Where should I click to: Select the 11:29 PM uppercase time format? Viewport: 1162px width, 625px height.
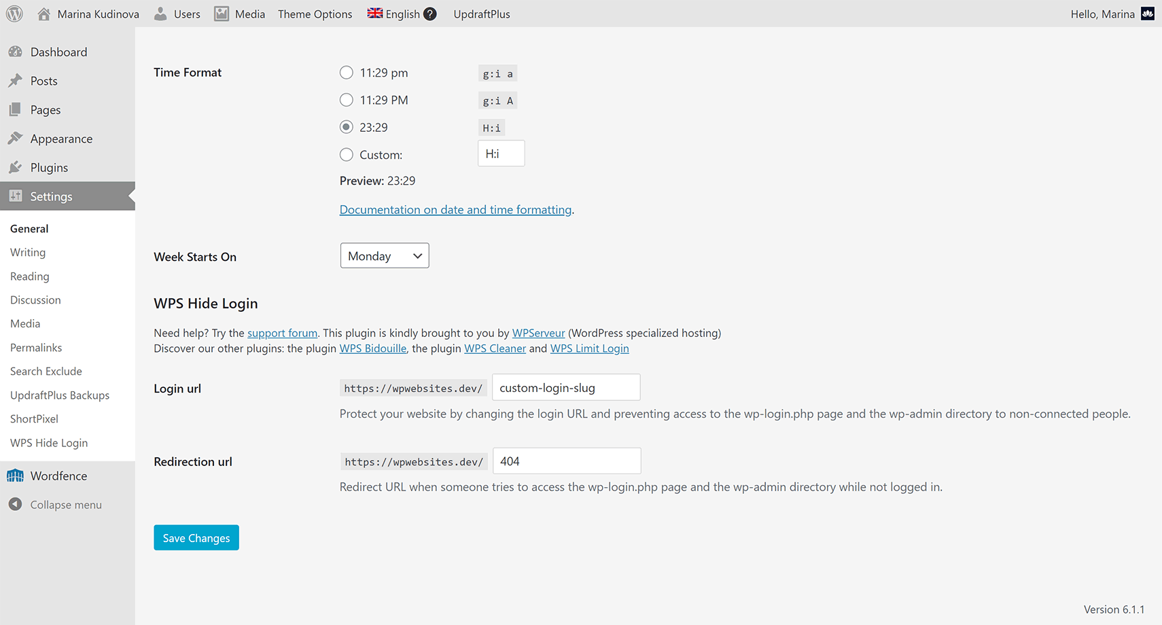pyautogui.click(x=347, y=100)
